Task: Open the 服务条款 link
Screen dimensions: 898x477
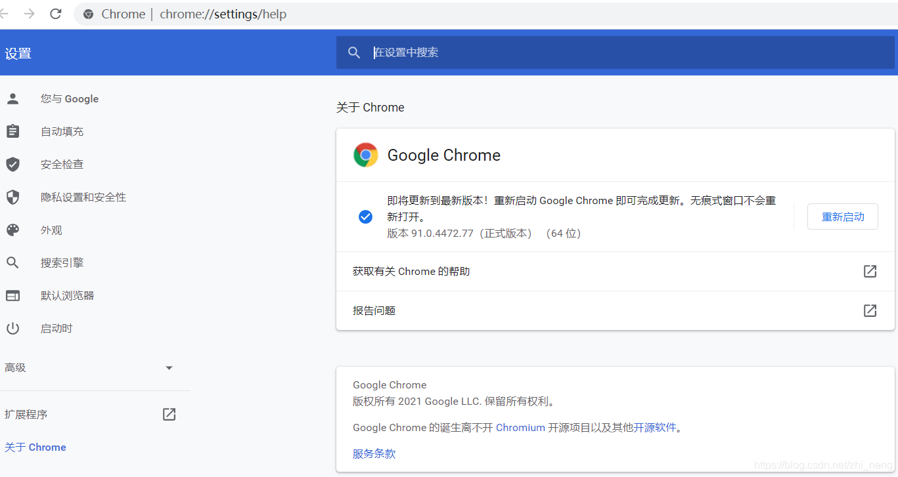Action: pos(374,454)
